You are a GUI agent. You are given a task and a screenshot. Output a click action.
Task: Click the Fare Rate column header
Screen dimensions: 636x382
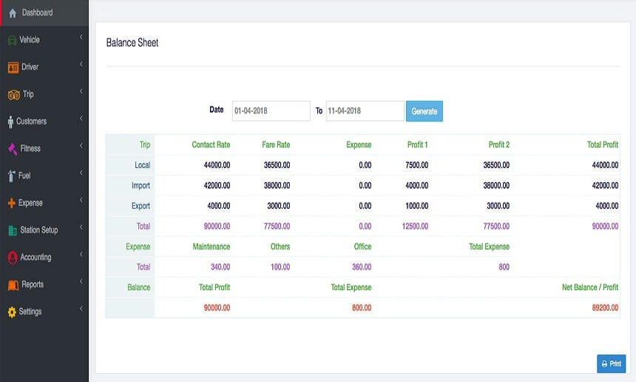coord(276,145)
